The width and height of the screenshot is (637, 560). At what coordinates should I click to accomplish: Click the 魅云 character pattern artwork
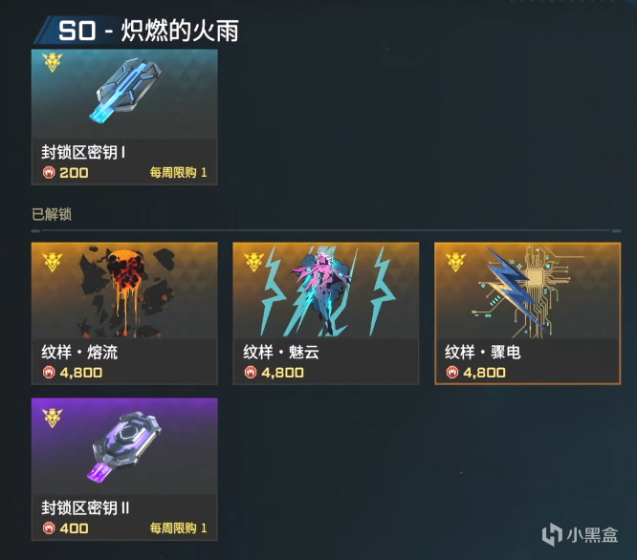coord(325,291)
